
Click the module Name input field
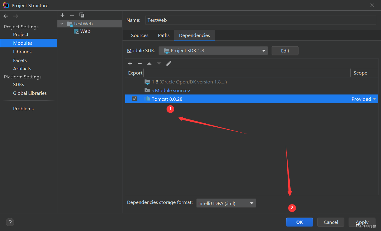click(261, 20)
